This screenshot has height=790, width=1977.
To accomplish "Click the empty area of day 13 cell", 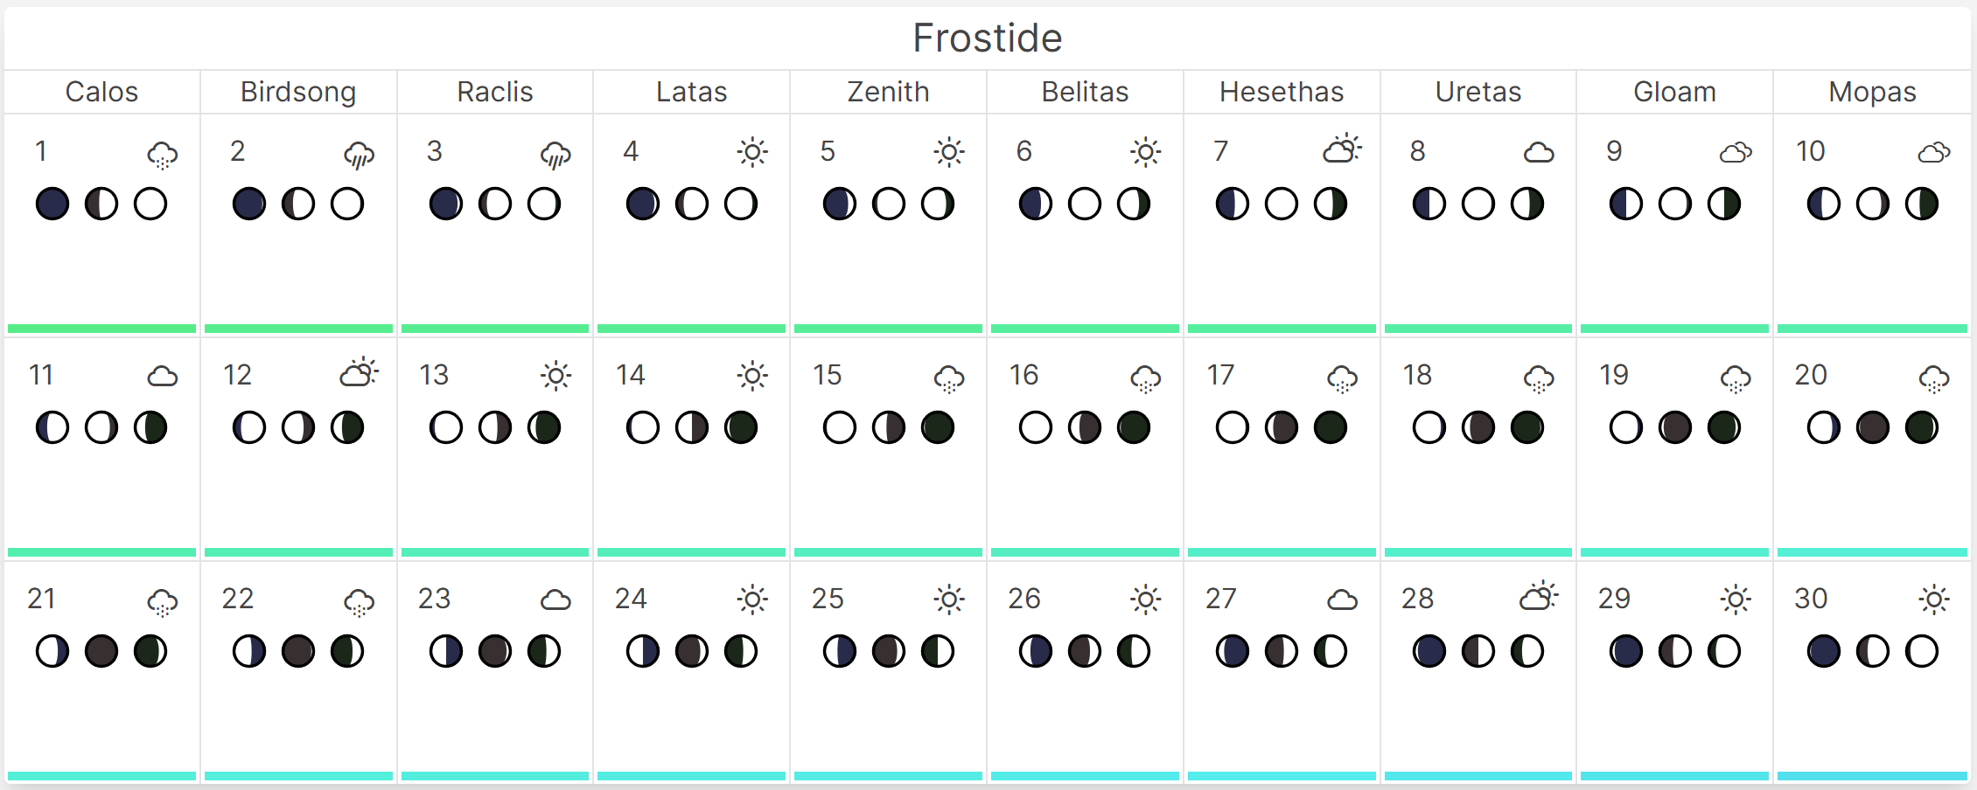I will pos(495,498).
